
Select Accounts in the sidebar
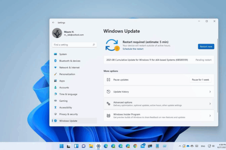74,87
